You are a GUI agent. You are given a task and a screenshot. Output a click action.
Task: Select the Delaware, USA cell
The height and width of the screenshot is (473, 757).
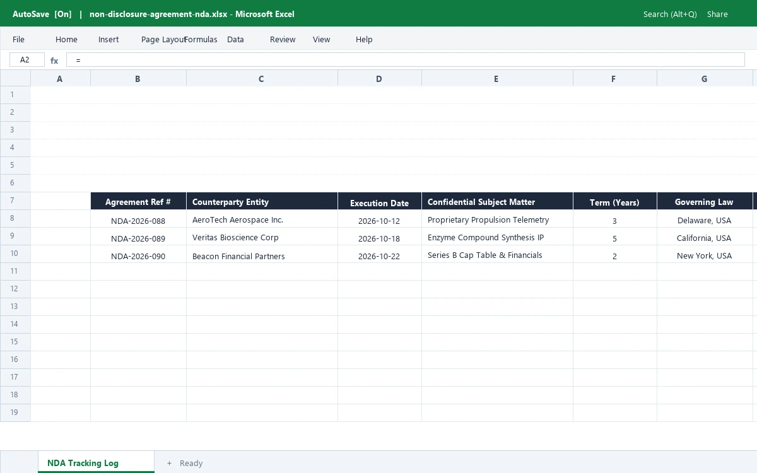click(x=705, y=219)
